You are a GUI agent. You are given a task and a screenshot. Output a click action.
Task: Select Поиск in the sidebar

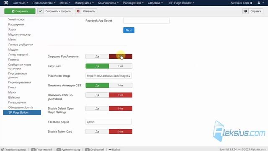pos(12,87)
